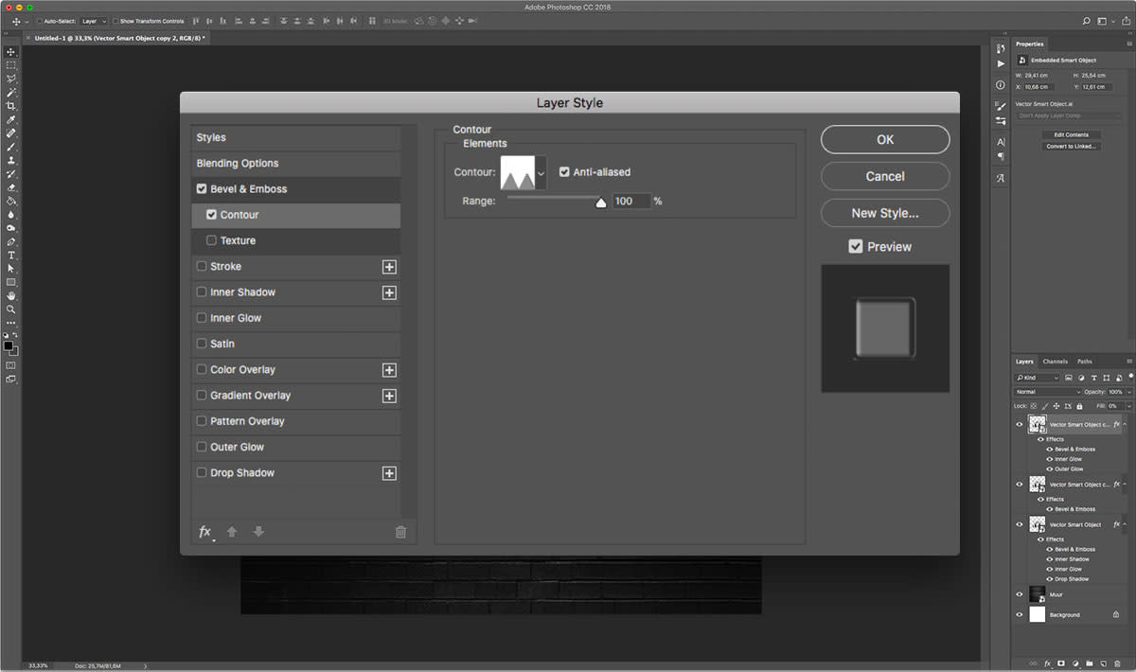Viewport: 1136px width, 672px height.
Task: Click the delete layer trash icon in Layers panel
Action: point(1117,663)
